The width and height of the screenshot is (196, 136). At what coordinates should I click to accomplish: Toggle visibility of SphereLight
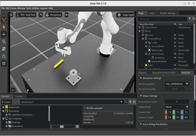click(175, 50)
